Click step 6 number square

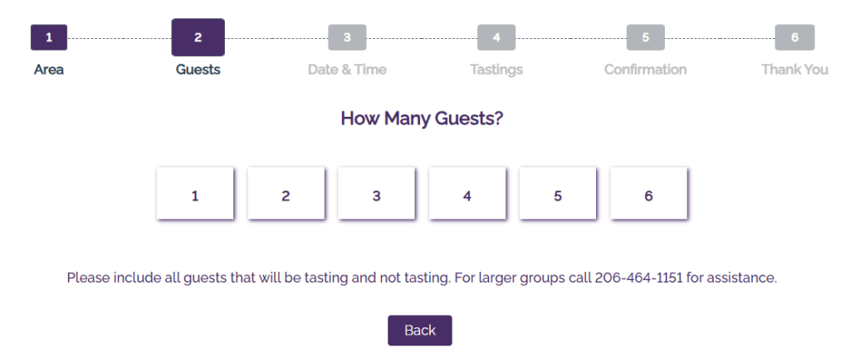(794, 37)
